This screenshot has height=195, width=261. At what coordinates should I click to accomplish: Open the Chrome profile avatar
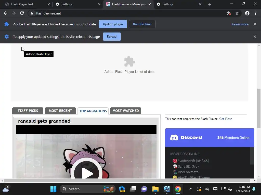click(247, 13)
